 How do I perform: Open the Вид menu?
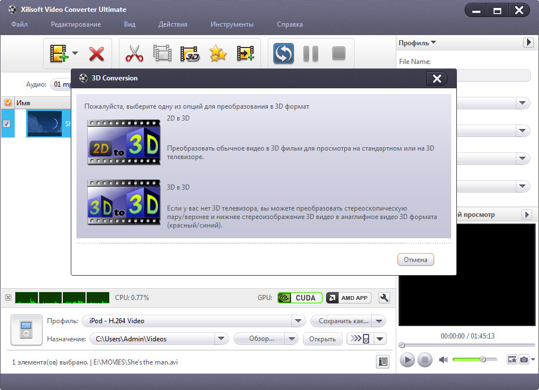click(130, 24)
